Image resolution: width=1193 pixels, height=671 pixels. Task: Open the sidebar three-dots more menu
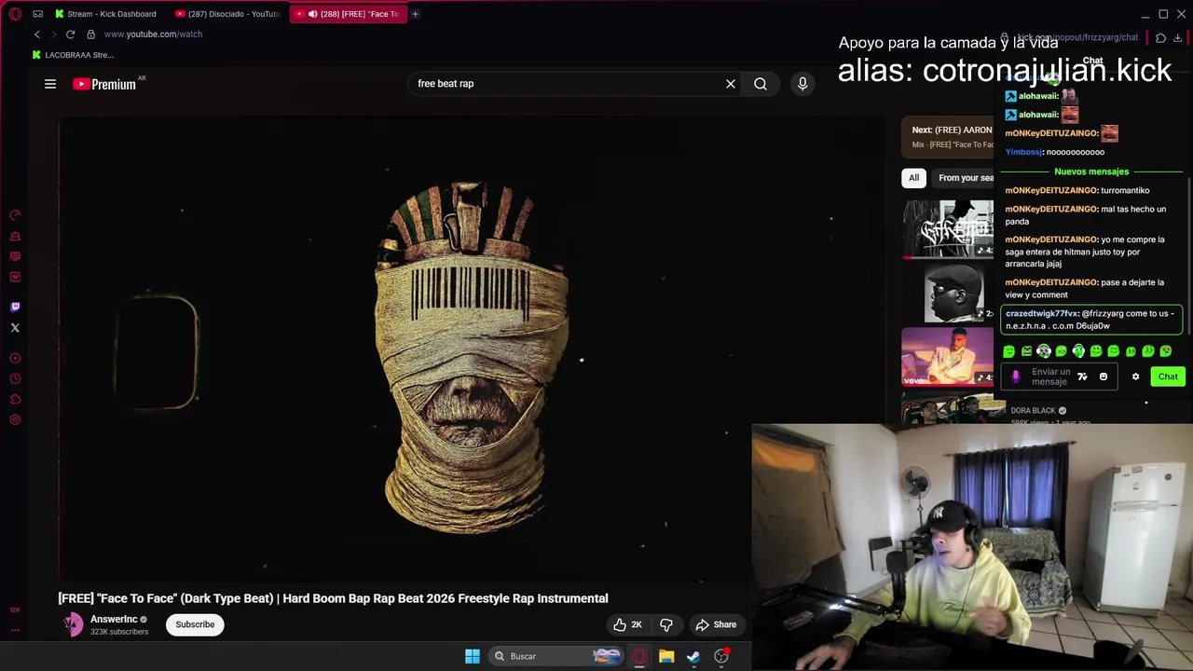pyautogui.click(x=15, y=630)
